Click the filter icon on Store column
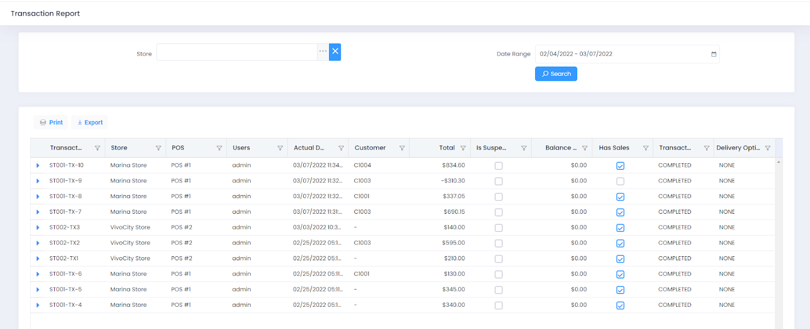This screenshot has height=329, width=810. pyautogui.click(x=158, y=148)
